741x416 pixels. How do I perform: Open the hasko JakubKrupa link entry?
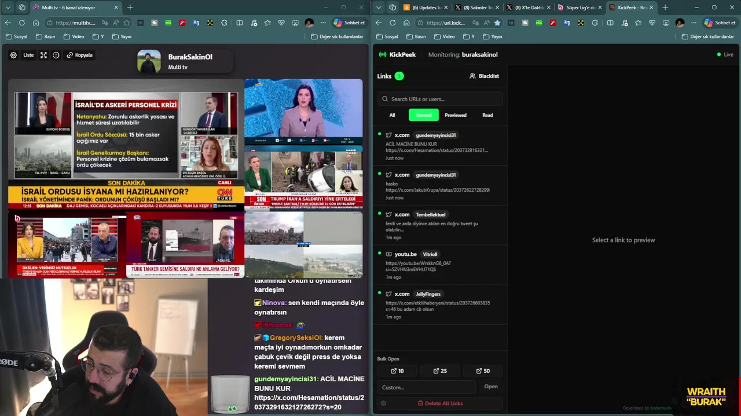click(439, 186)
